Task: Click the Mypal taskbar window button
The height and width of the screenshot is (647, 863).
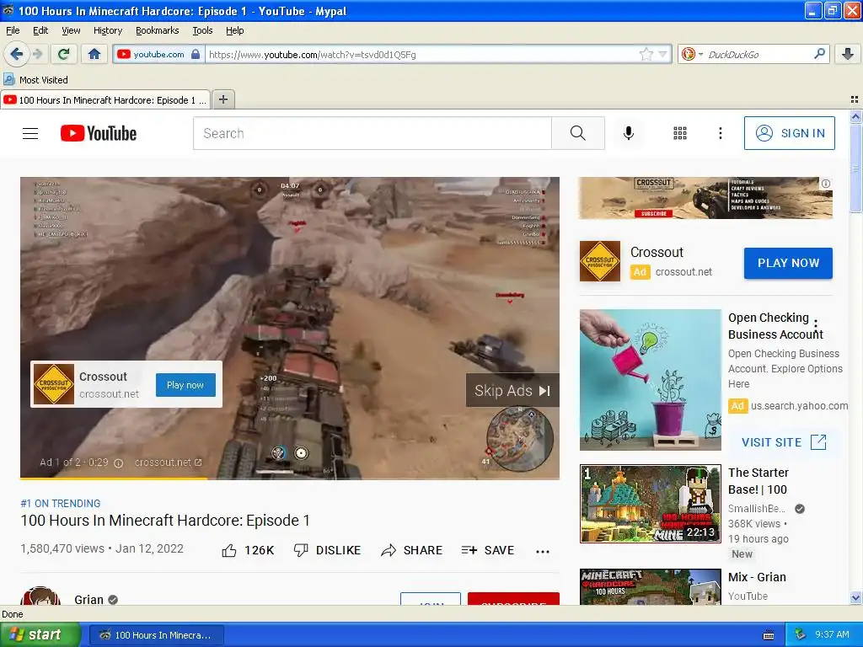Action: [156, 635]
